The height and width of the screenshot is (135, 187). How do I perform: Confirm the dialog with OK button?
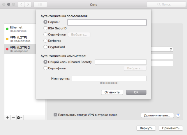(136, 92)
